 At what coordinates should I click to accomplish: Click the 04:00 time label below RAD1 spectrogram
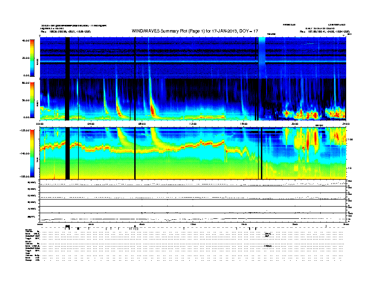(91, 124)
